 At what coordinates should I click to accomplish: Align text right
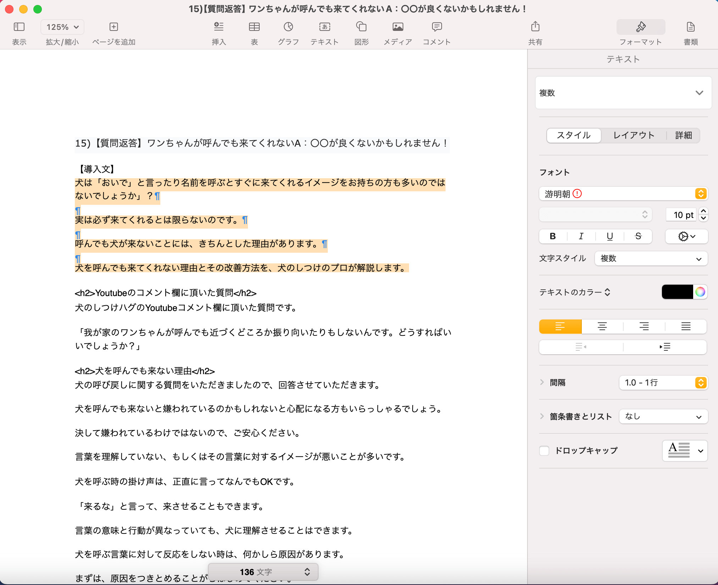pyautogui.click(x=644, y=327)
